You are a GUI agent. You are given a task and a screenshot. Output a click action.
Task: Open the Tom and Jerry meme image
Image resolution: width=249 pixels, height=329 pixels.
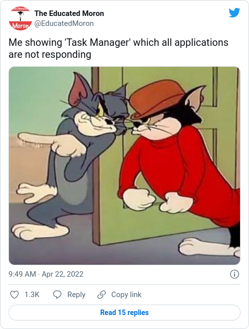pyautogui.click(x=124, y=165)
